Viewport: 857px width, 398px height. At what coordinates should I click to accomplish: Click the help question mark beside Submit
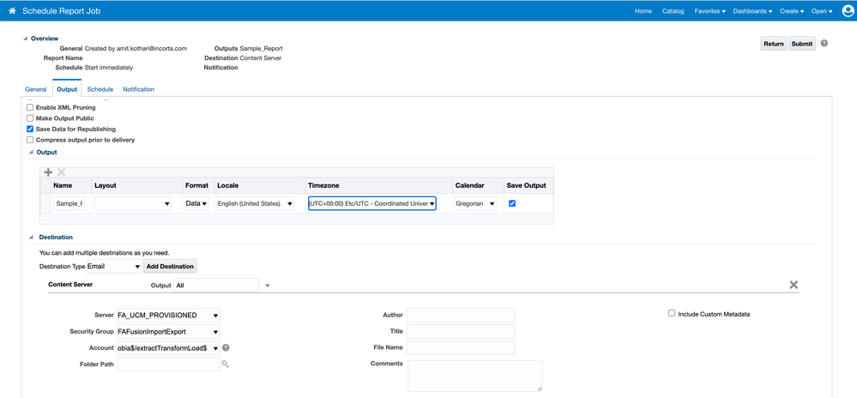(824, 44)
